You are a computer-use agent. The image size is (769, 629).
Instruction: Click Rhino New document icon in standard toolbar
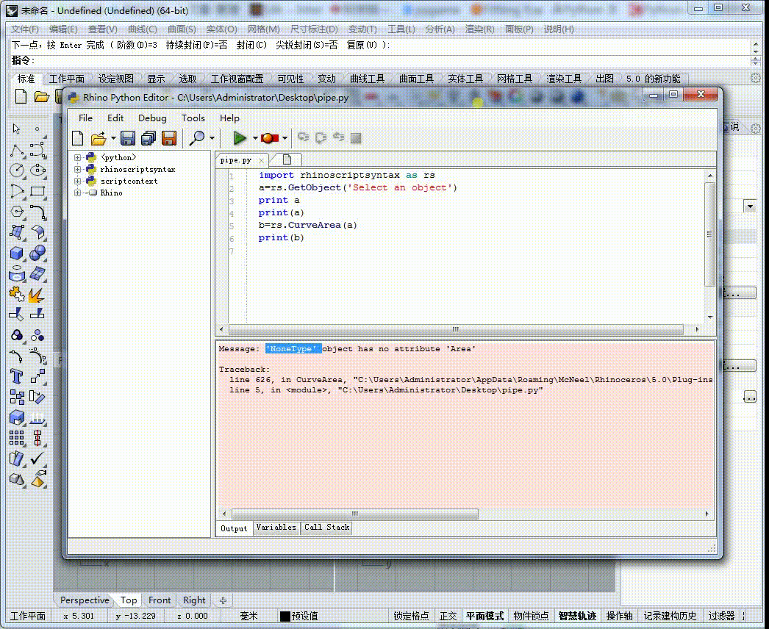coord(21,96)
